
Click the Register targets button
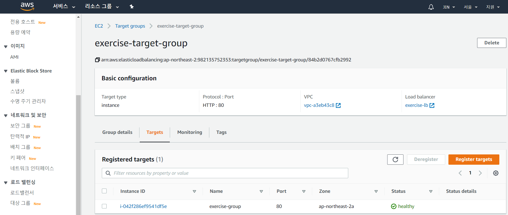[x=474, y=160]
